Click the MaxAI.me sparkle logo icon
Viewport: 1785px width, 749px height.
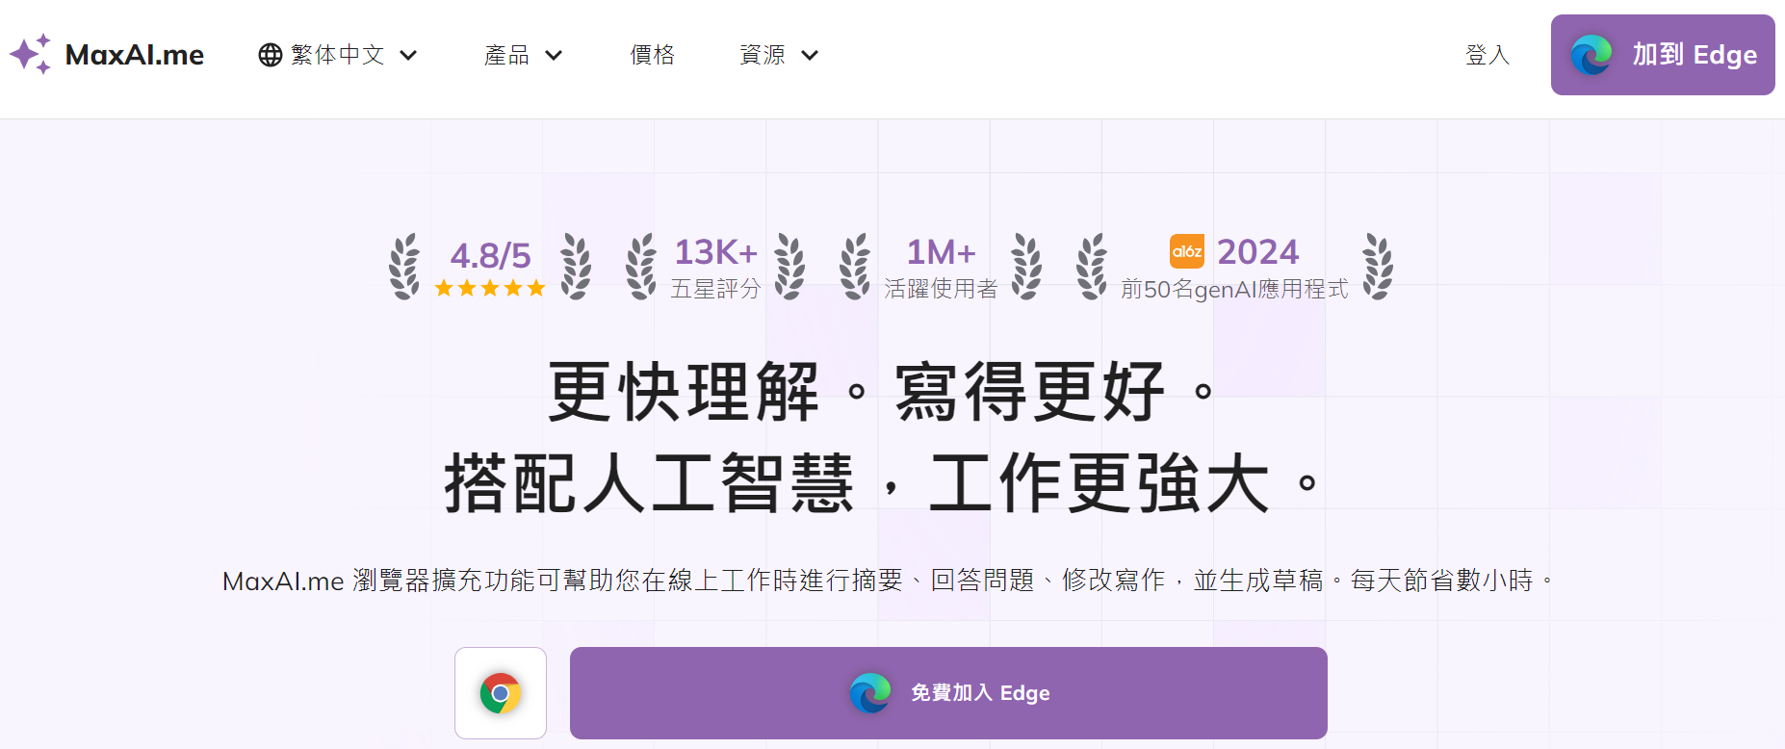point(31,54)
